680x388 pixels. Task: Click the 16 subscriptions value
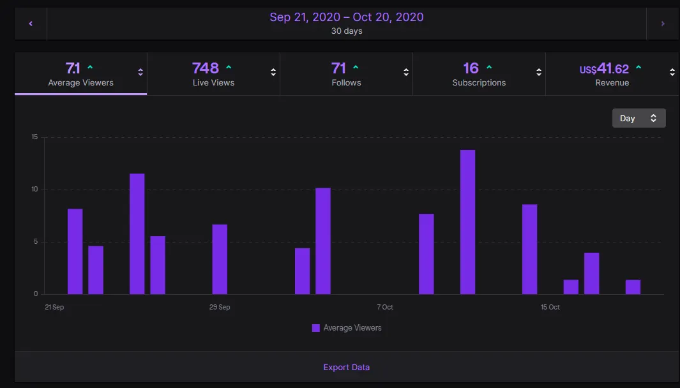(471, 68)
